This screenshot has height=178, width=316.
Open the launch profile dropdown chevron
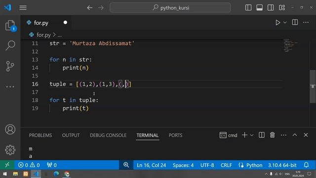[252, 135]
